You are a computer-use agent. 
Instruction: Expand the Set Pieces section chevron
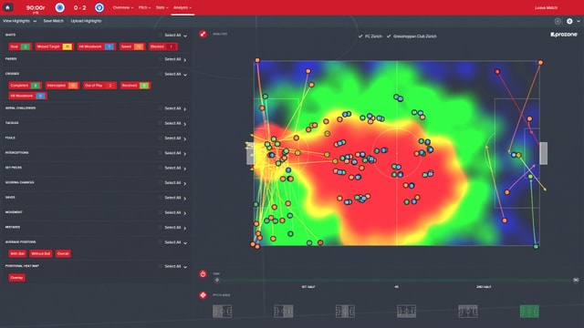(x=185, y=169)
